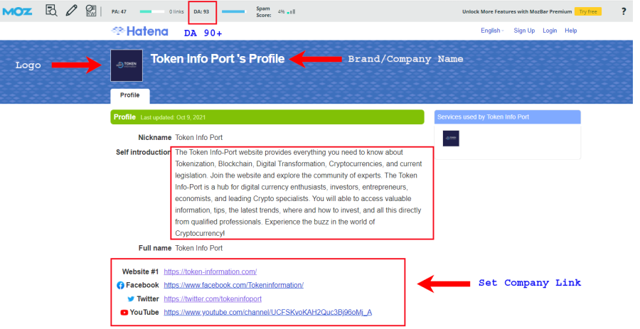Click the DA blue progress bar

point(233,11)
